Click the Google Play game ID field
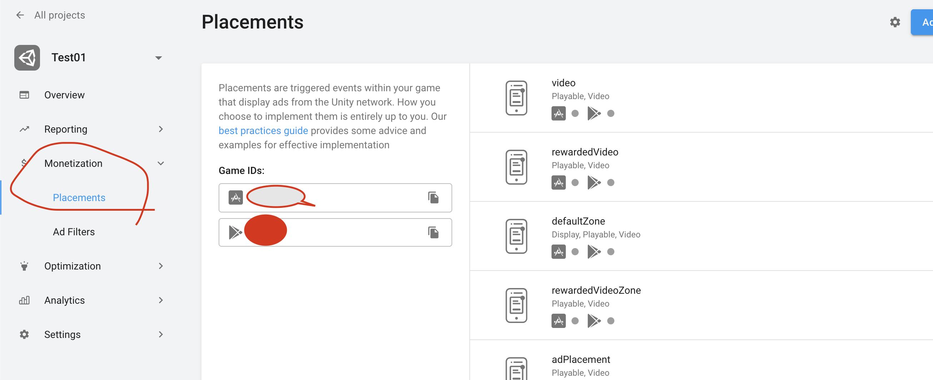 point(335,232)
